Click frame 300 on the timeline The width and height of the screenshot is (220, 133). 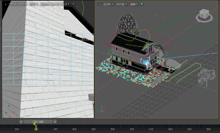[x=209, y=129]
